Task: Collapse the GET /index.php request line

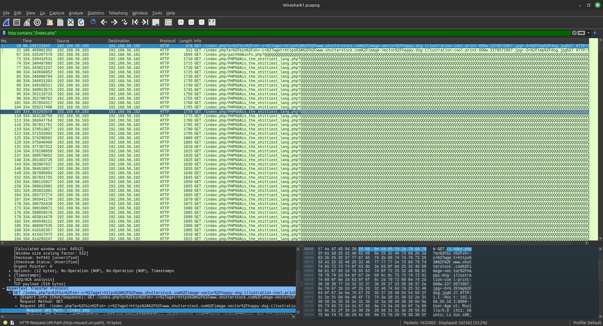Action: point(10,293)
